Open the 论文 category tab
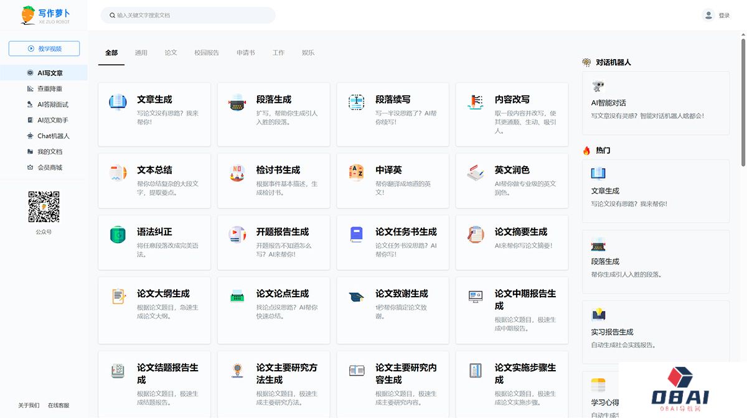747x418 pixels. (x=171, y=53)
